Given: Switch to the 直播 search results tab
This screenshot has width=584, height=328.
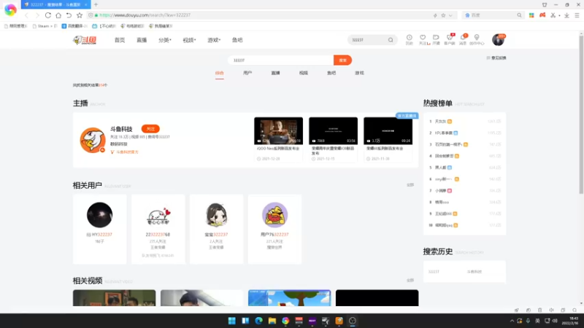Looking at the screenshot, I should tap(275, 73).
